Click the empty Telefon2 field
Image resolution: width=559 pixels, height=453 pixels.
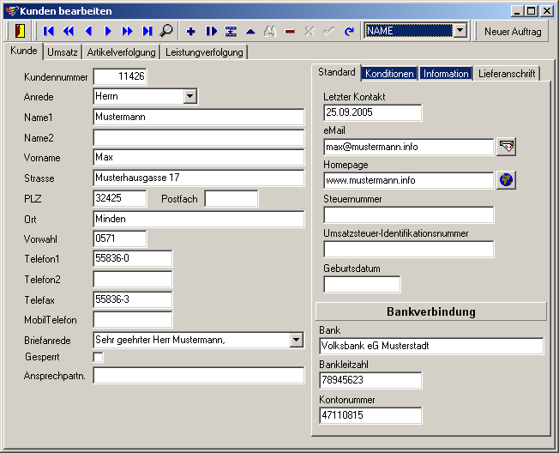(x=133, y=280)
